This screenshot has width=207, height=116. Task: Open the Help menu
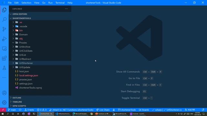[x=70, y=3]
